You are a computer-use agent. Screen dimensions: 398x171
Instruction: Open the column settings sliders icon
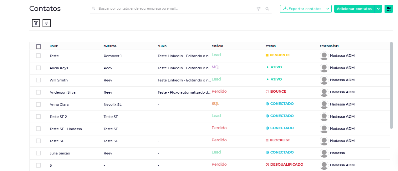47,23
